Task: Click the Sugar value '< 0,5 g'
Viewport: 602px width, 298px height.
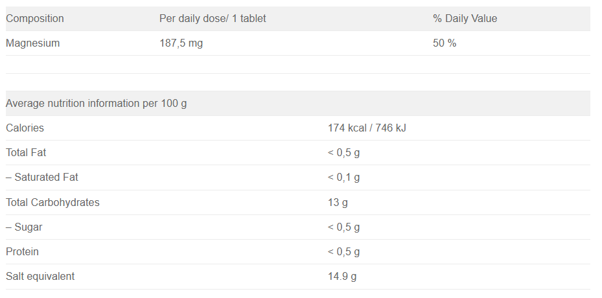Action: tap(343, 227)
